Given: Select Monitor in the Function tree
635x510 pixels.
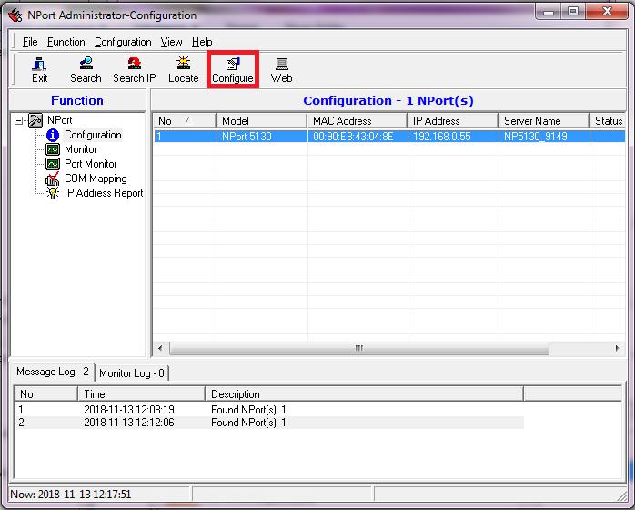Looking at the screenshot, I should click(81, 149).
